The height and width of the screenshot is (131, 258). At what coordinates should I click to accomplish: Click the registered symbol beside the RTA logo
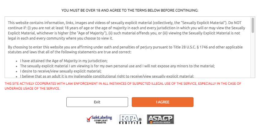(x=140, y=120)
